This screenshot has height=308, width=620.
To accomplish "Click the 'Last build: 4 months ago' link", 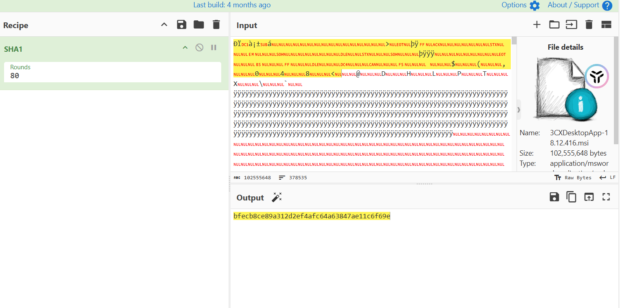I will 232,5.
